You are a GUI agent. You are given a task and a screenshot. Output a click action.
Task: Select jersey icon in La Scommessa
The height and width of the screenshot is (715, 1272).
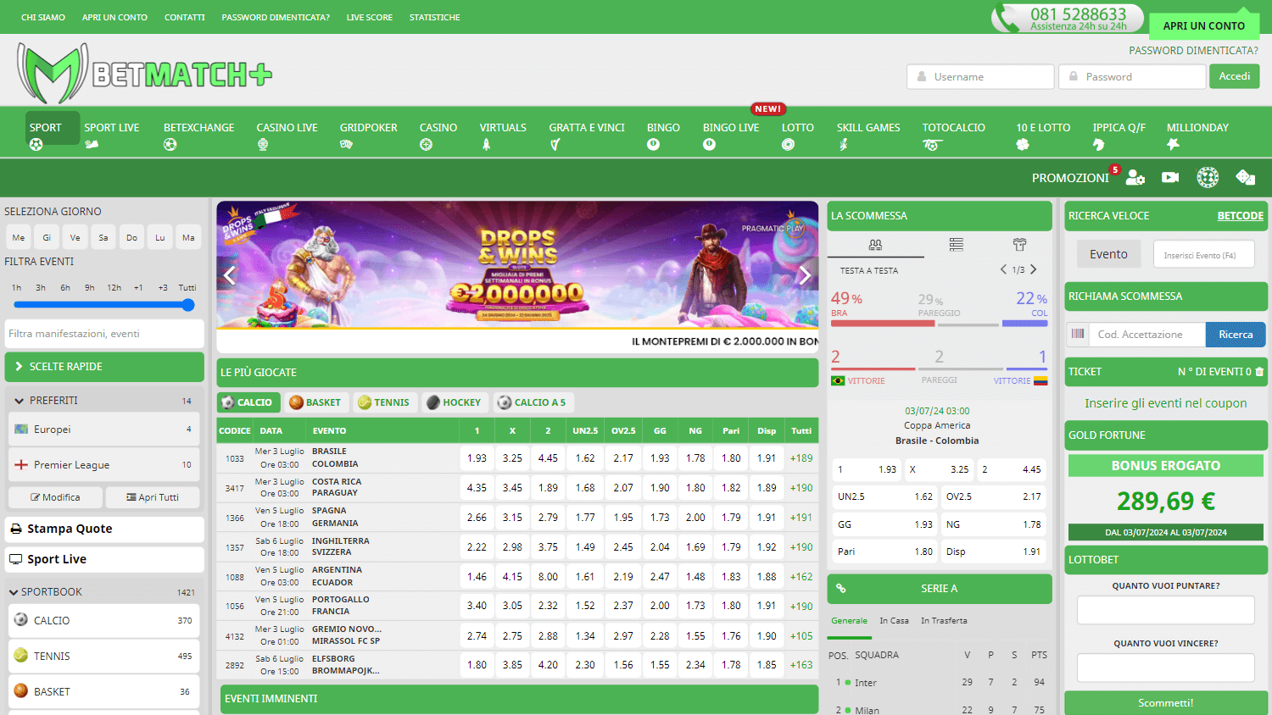(1019, 244)
